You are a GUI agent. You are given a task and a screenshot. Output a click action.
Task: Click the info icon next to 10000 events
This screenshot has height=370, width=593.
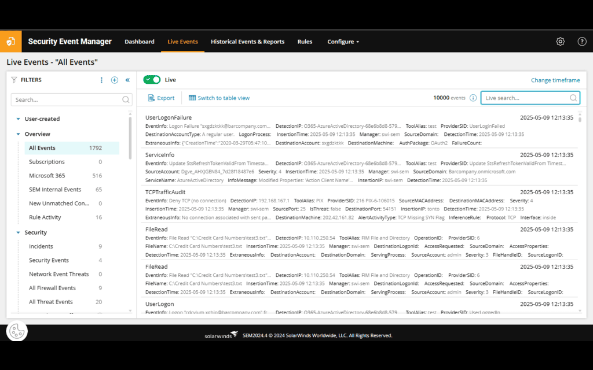pos(474,98)
